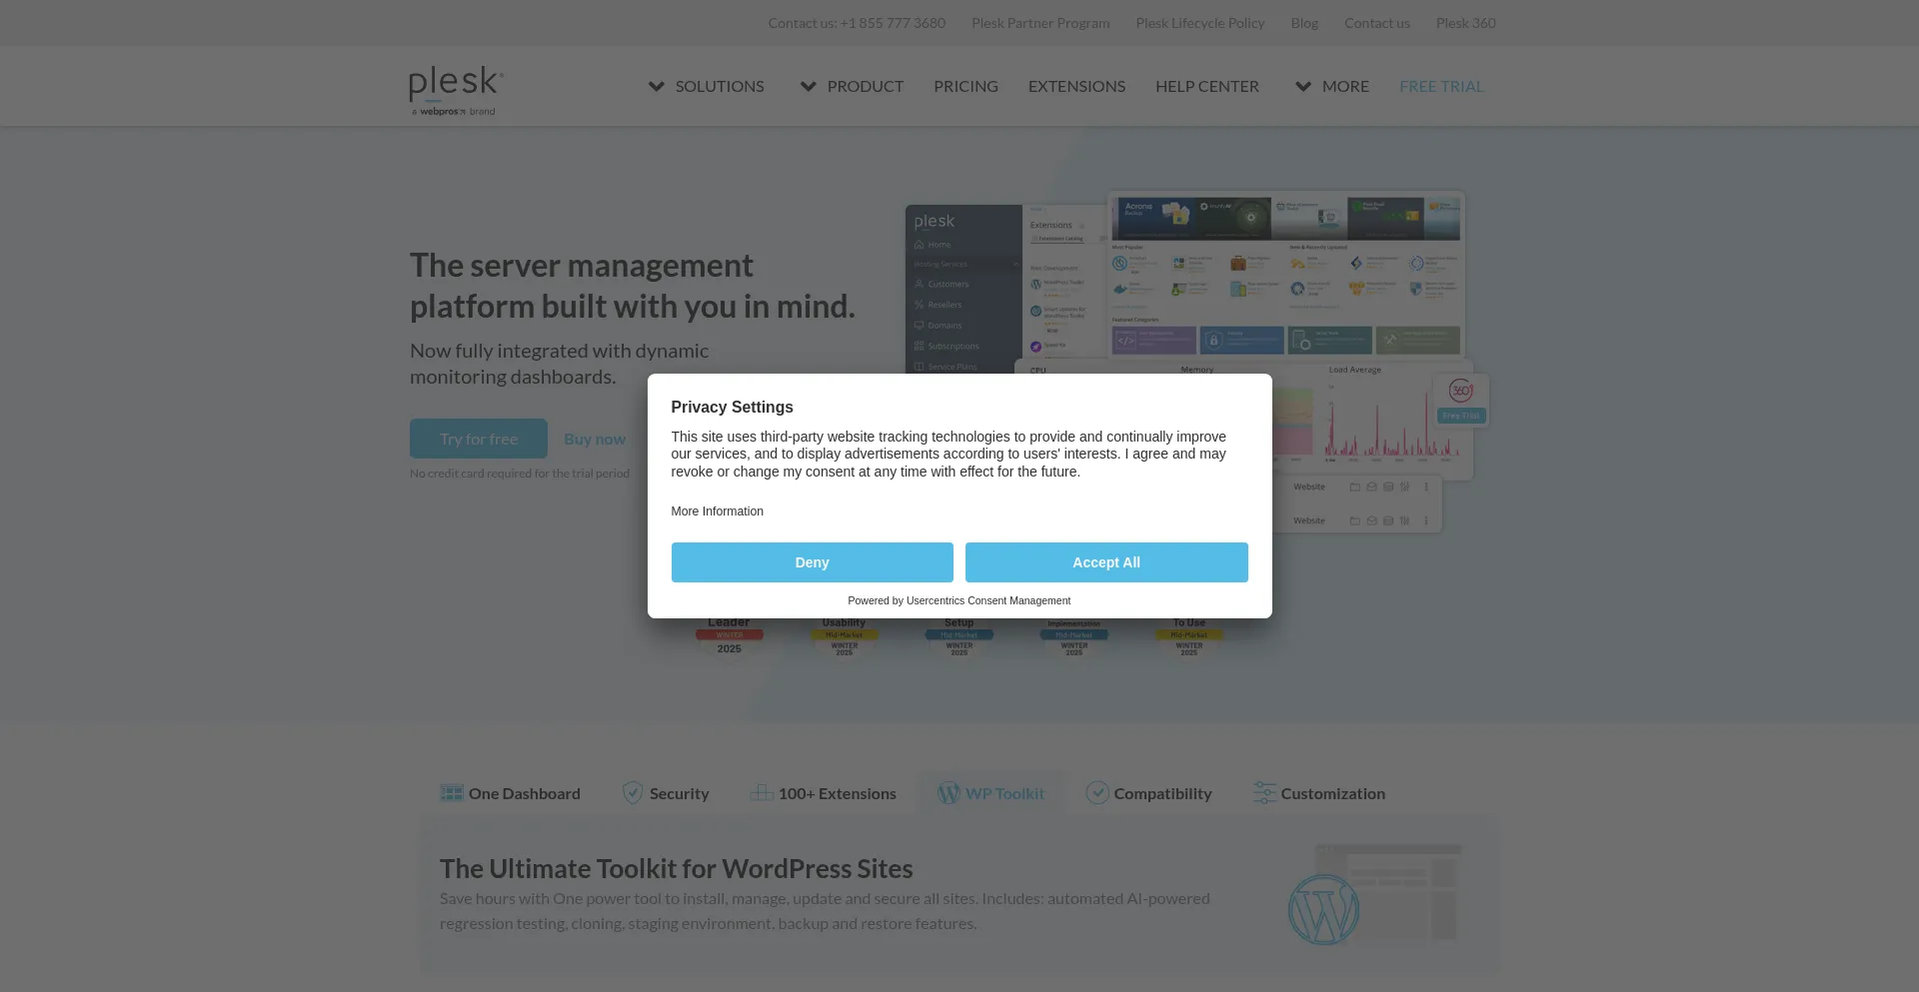Click the Plesk logo in header
The image size is (1919, 992).
456,88
